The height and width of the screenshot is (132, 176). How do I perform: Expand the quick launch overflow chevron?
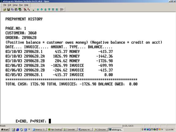click(29, 129)
